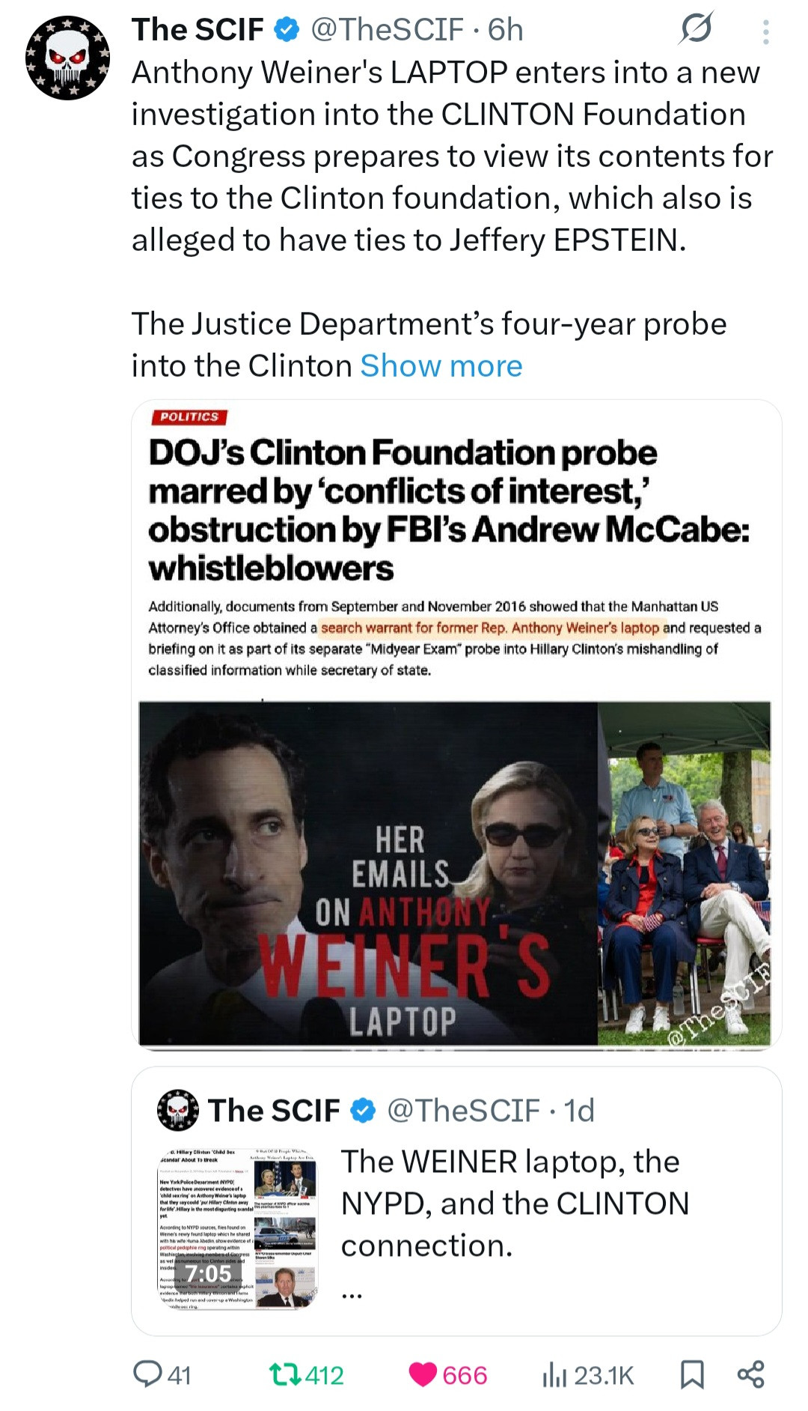Open the three-dot more options menu
The width and height of the screenshot is (808, 1411).
coord(765,31)
